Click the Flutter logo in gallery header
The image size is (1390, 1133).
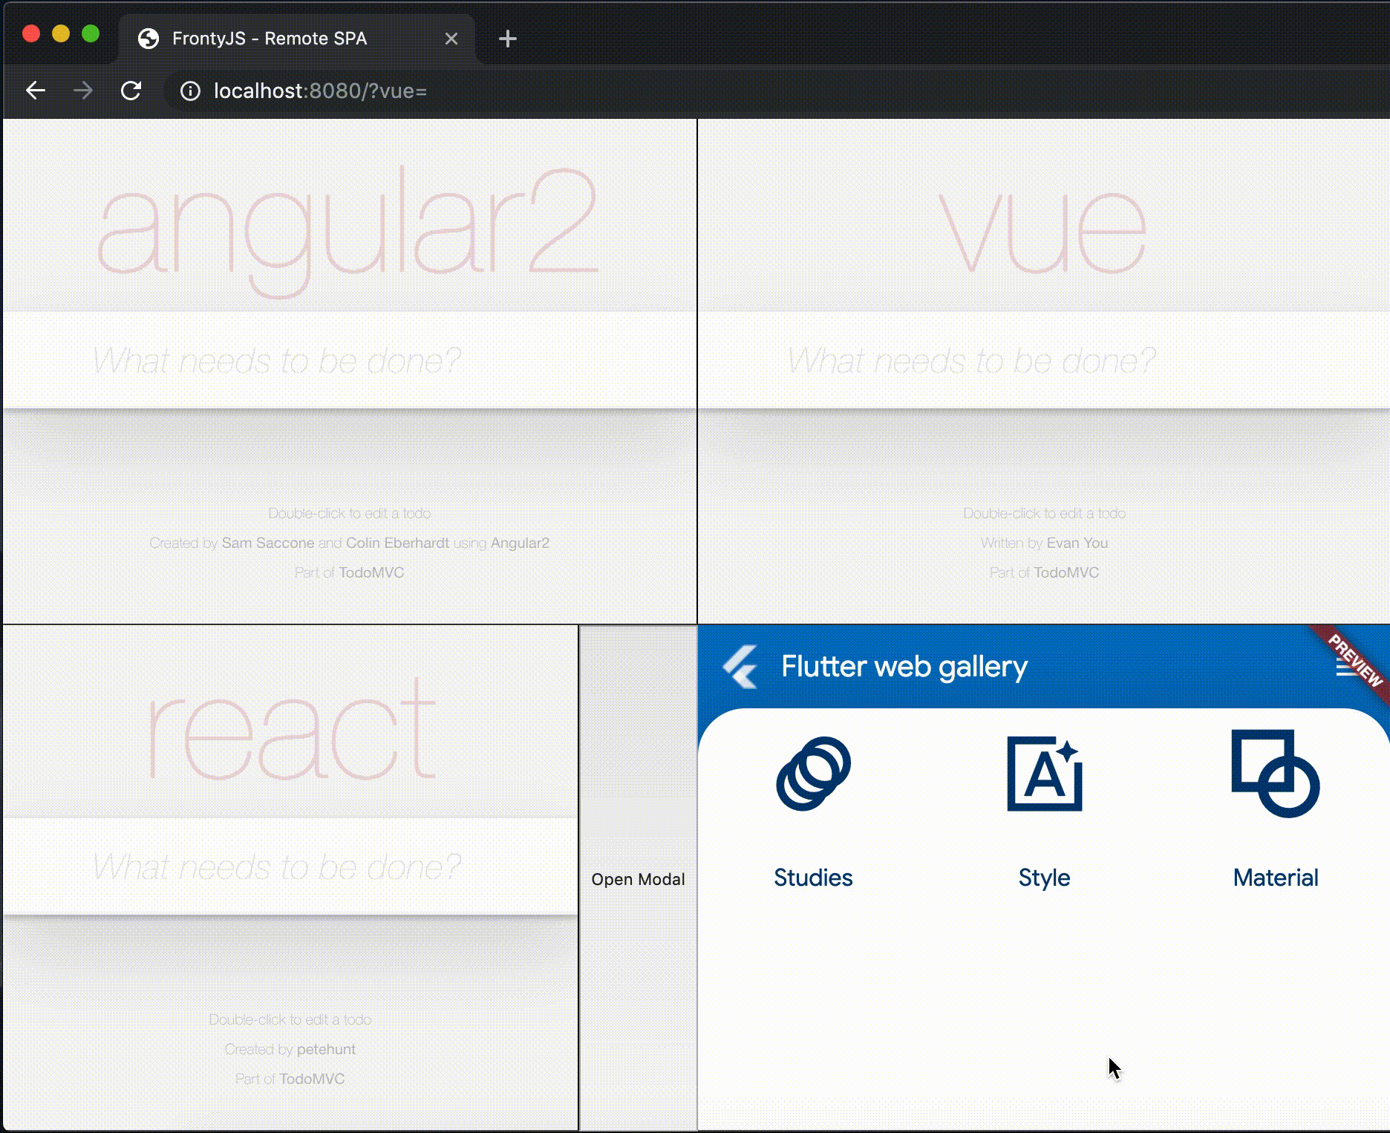point(740,667)
